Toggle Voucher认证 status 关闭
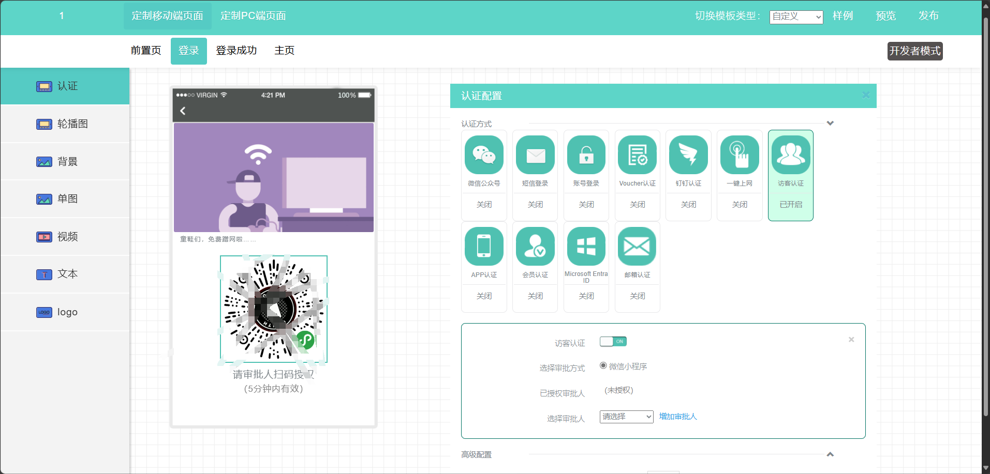Image resolution: width=990 pixels, height=474 pixels. point(638,205)
